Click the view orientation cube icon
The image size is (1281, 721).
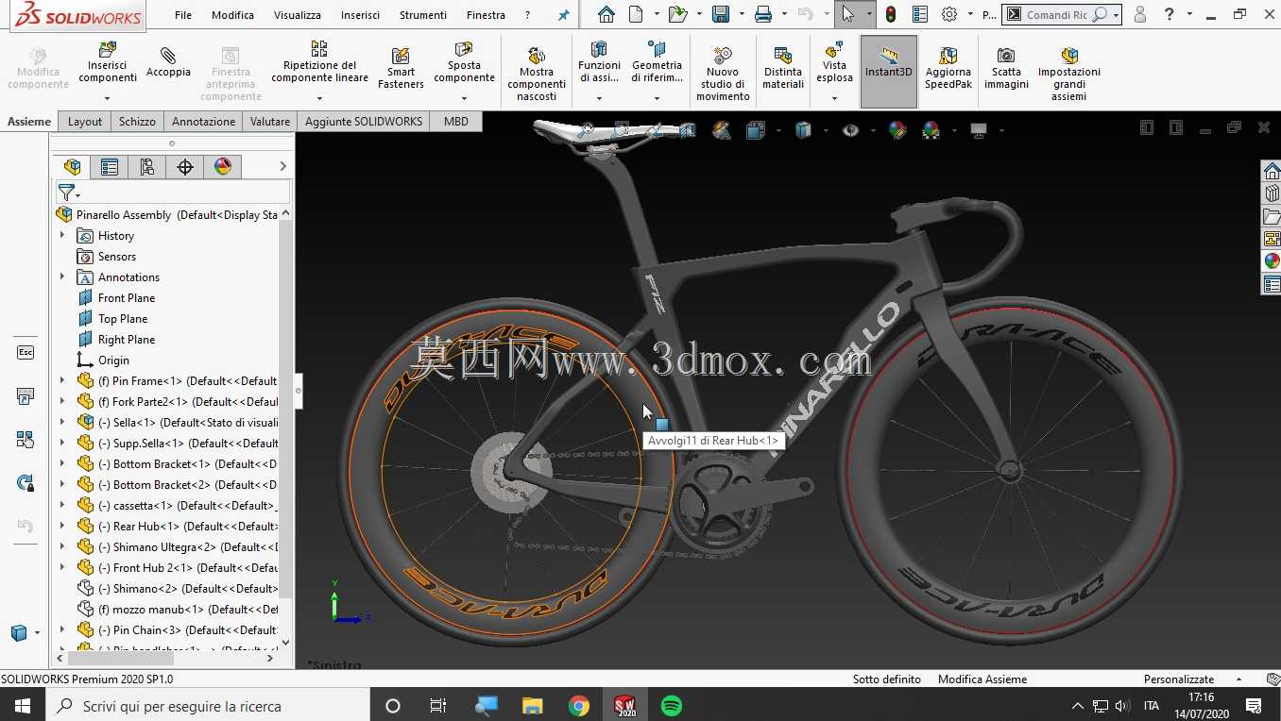click(x=755, y=130)
